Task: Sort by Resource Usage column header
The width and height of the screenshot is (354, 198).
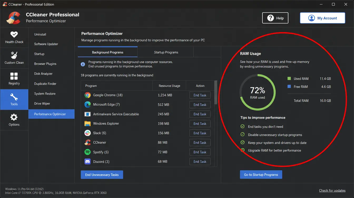Action: pyautogui.click(x=169, y=86)
